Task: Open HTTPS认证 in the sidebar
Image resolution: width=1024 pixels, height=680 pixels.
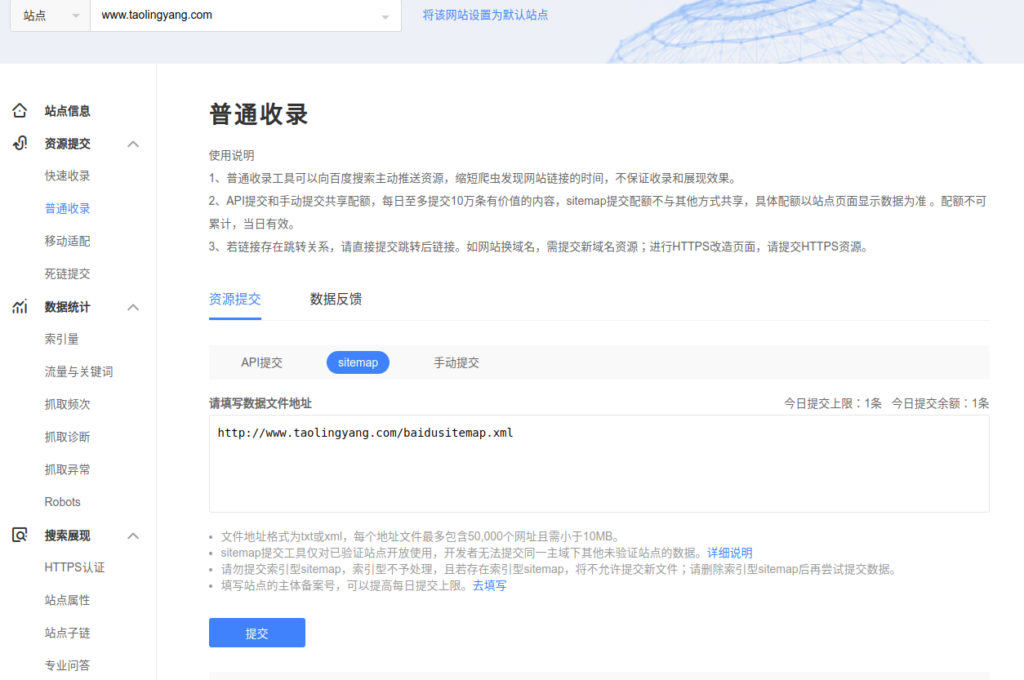Action: point(75,567)
